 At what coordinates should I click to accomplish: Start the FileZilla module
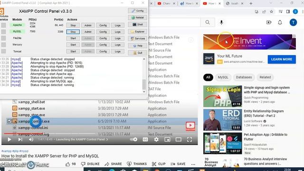pos(73,38)
